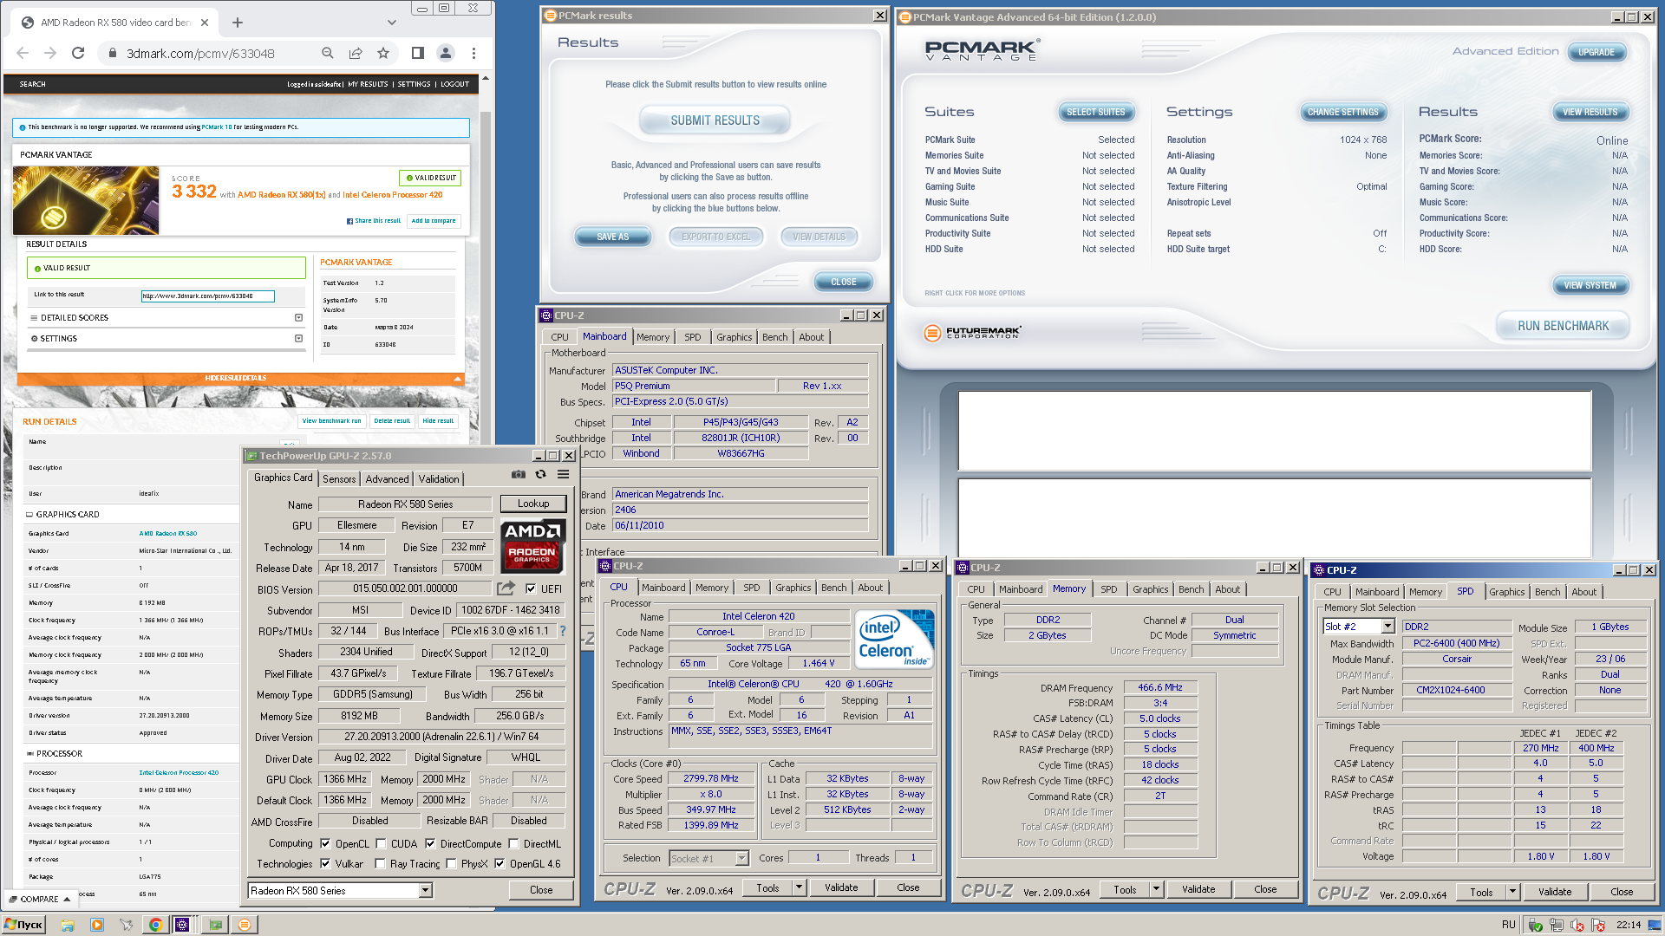Image resolution: width=1665 pixels, height=936 pixels.
Task: Switch to the Advanced tab in GPU-Z
Action: (387, 479)
